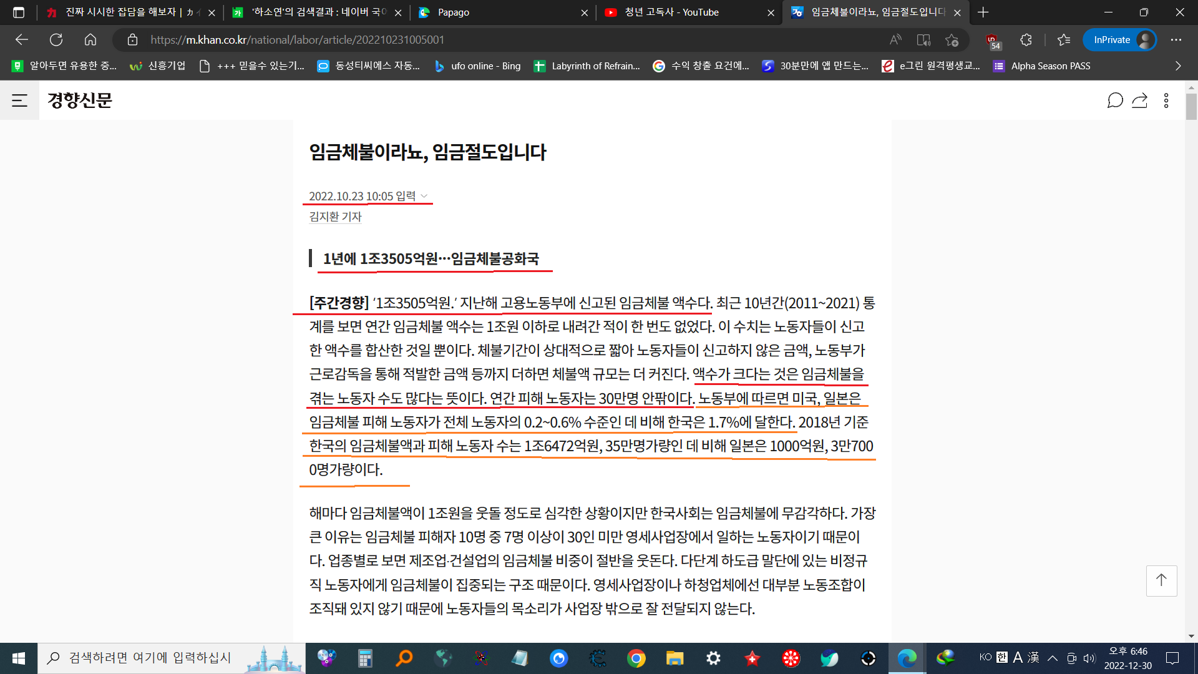Viewport: 1198px width, 674px height.
Task: Toggle the InPrivate profile button
Action: pyautogui.click(x=1121, y=40)
